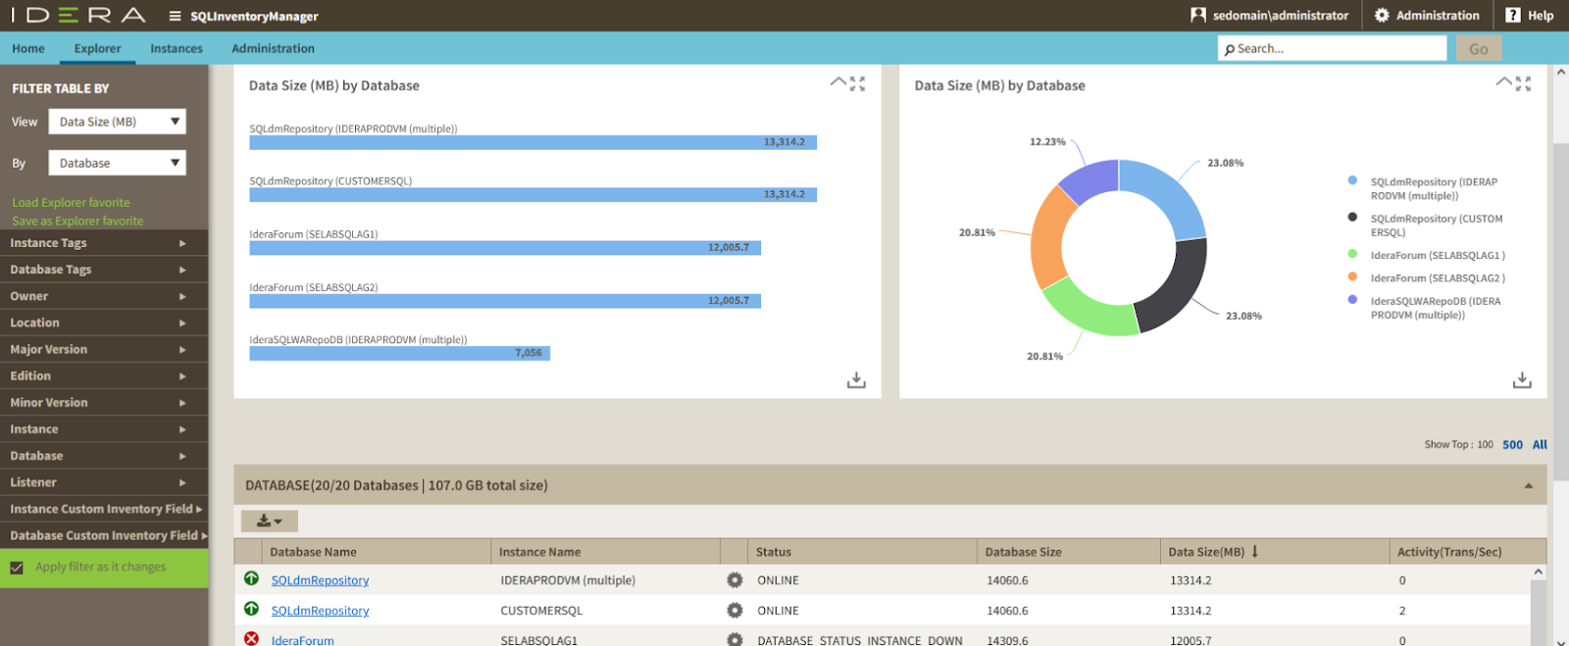Screen dimensions: 1569x646
Task: Show All databases
Action: coord(1540,445)
